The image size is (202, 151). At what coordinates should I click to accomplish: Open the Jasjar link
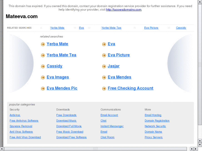[114, 66]
